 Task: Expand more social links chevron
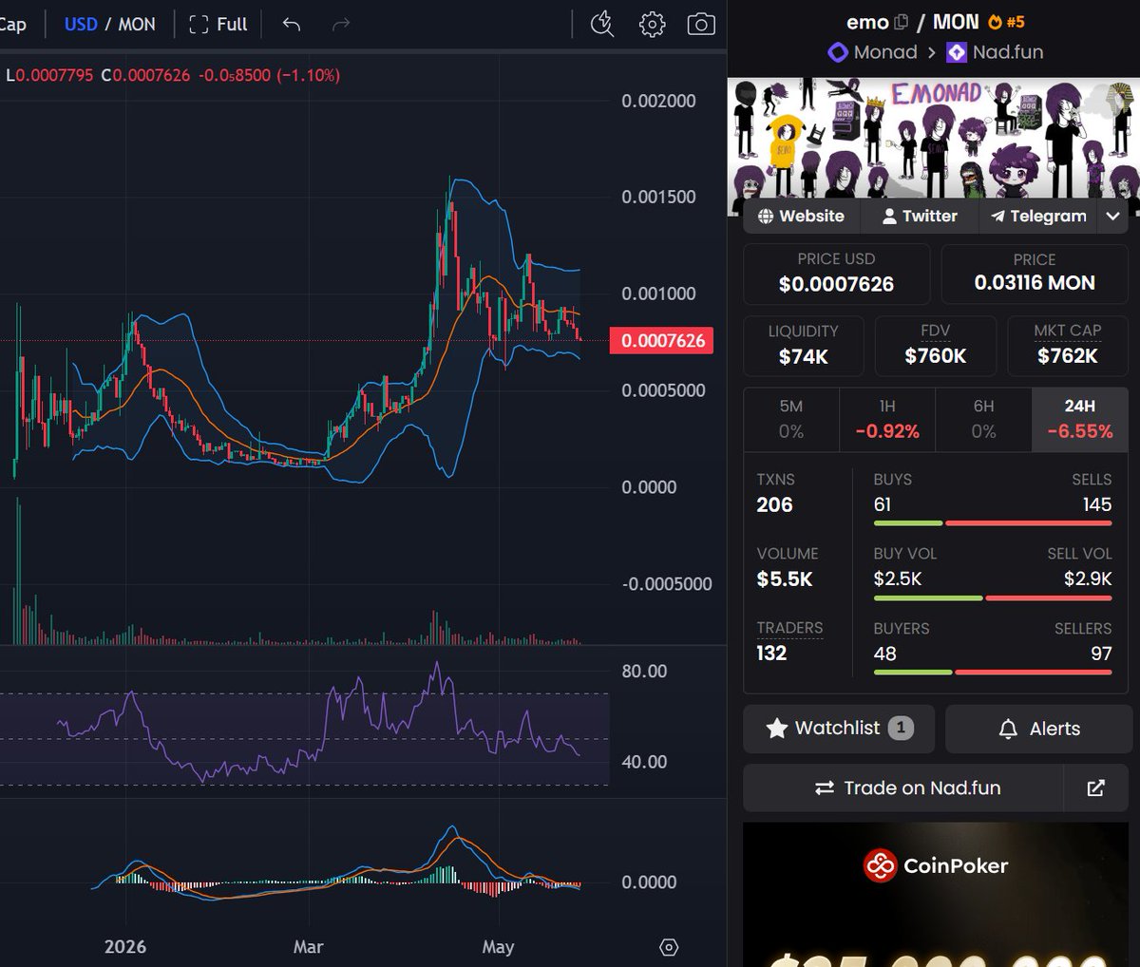(1112, 216)
